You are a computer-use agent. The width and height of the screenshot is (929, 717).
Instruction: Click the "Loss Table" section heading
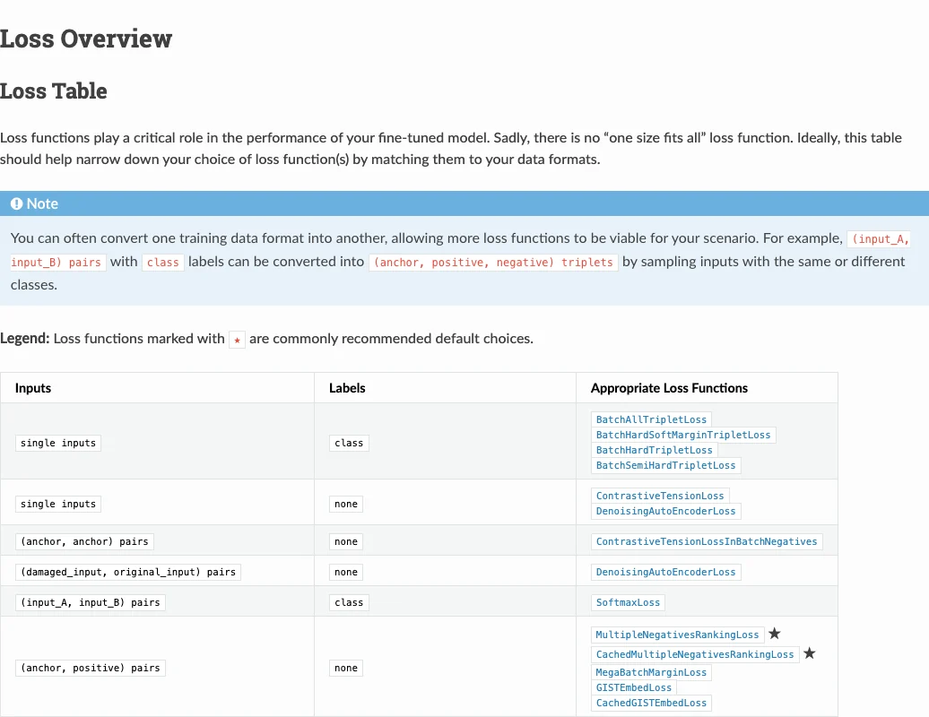pyautogui.click(x=53, y=91)
